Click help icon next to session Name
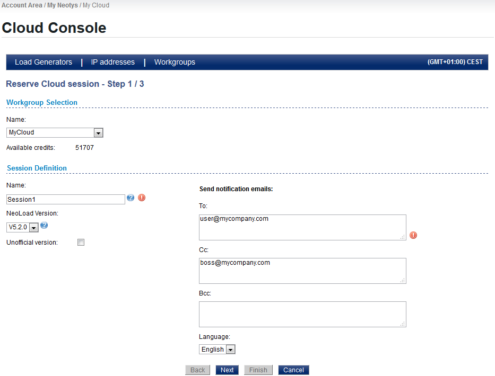 (131, 198)
